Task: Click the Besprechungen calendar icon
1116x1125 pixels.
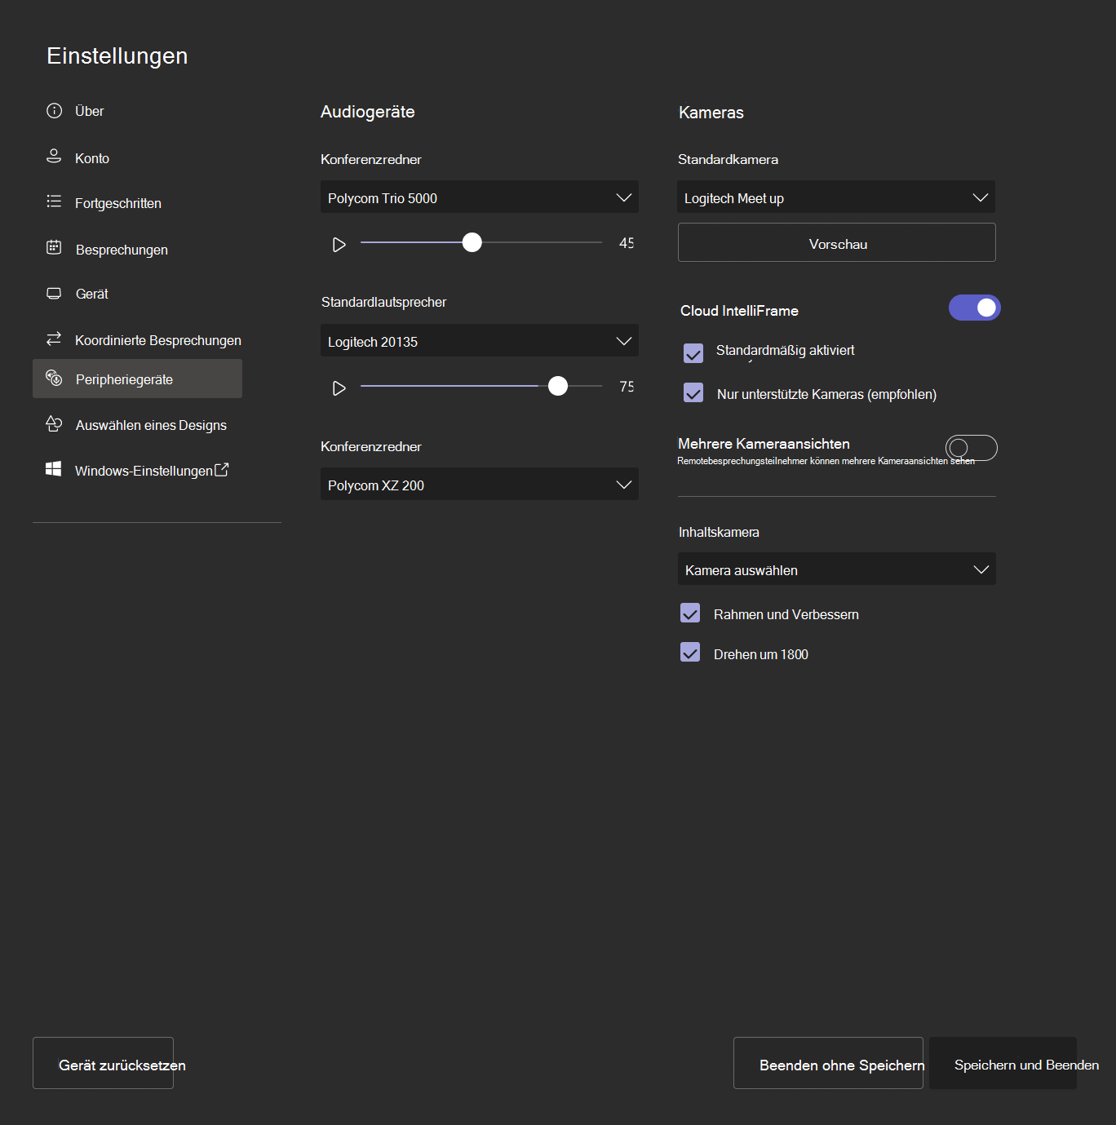Action: pos(54,247)
